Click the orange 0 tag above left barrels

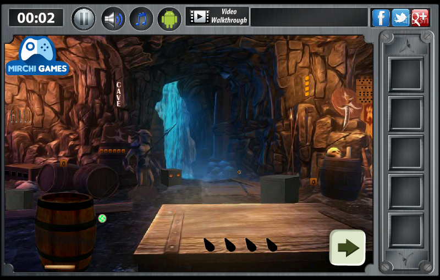point(63,163)
